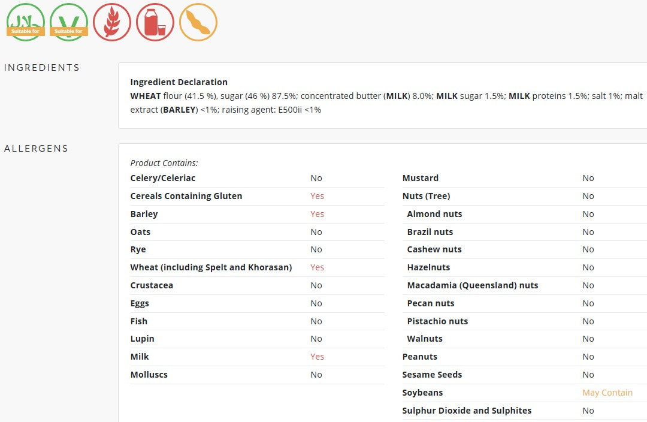Click the 'Sulphur Dioxide and Sulphites' label
The image size is (647, 422).
pyautogui.click(x=467, y=411)
